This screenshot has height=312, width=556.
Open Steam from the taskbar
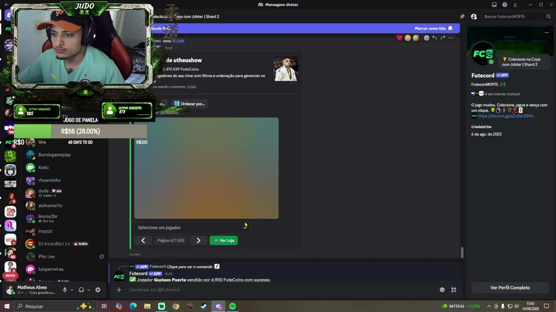(204, 306)
